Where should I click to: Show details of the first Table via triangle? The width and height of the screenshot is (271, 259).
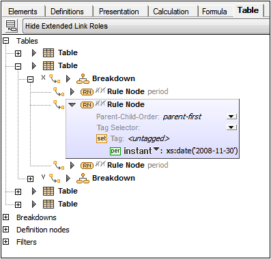(x=34, y=53)
